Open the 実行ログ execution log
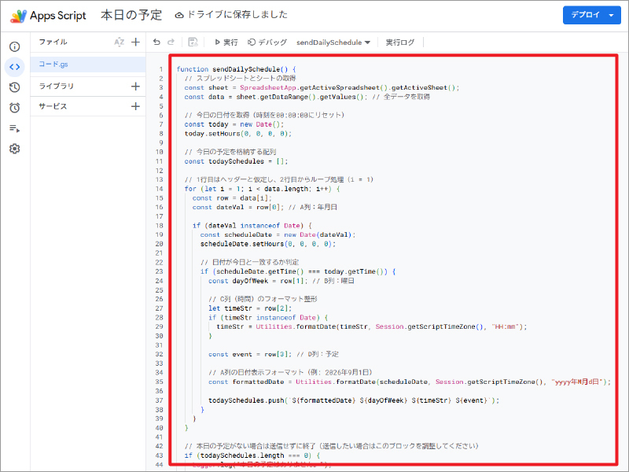629x472 pixels. tap(399, 42)
